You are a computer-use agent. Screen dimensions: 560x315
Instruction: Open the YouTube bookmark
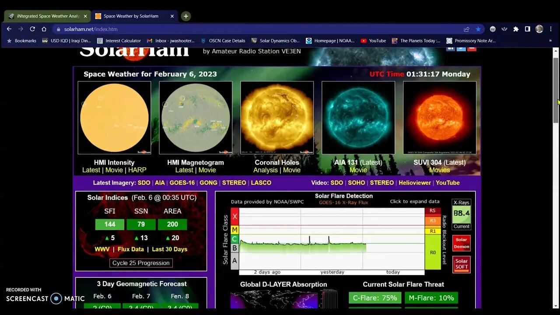[x=374, y=41]
